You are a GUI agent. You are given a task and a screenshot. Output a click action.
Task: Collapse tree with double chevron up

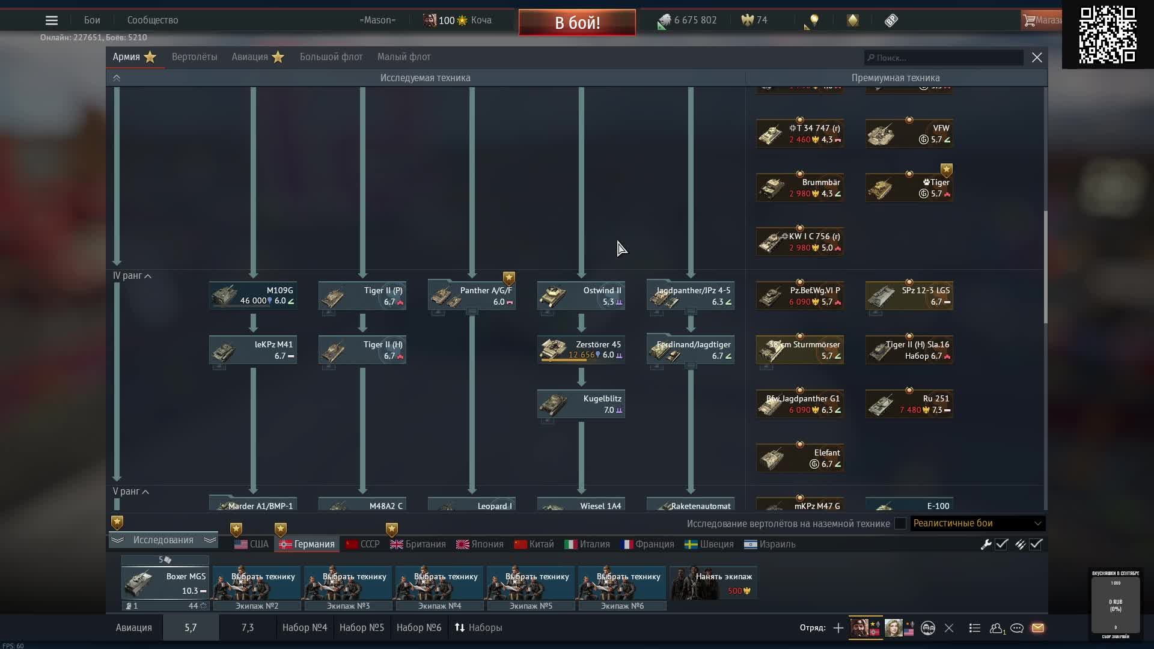(117, 78)
